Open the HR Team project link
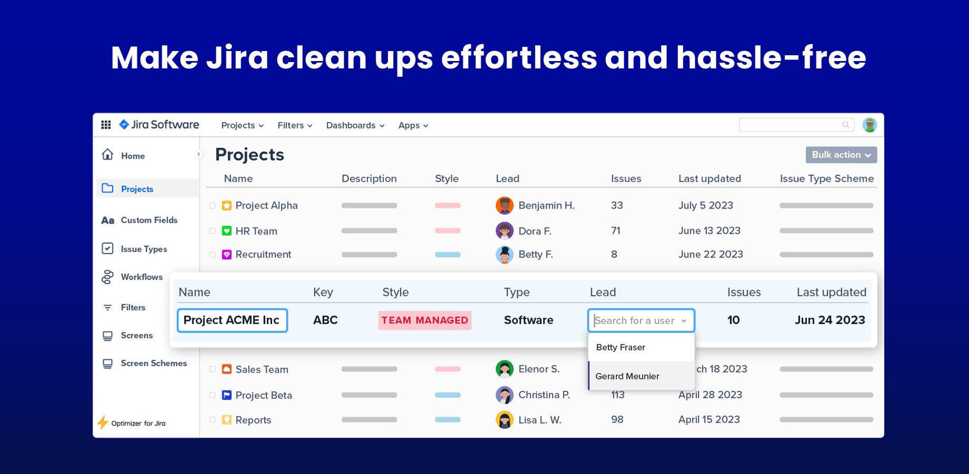The image size is (969, 474). coord(256,231)
